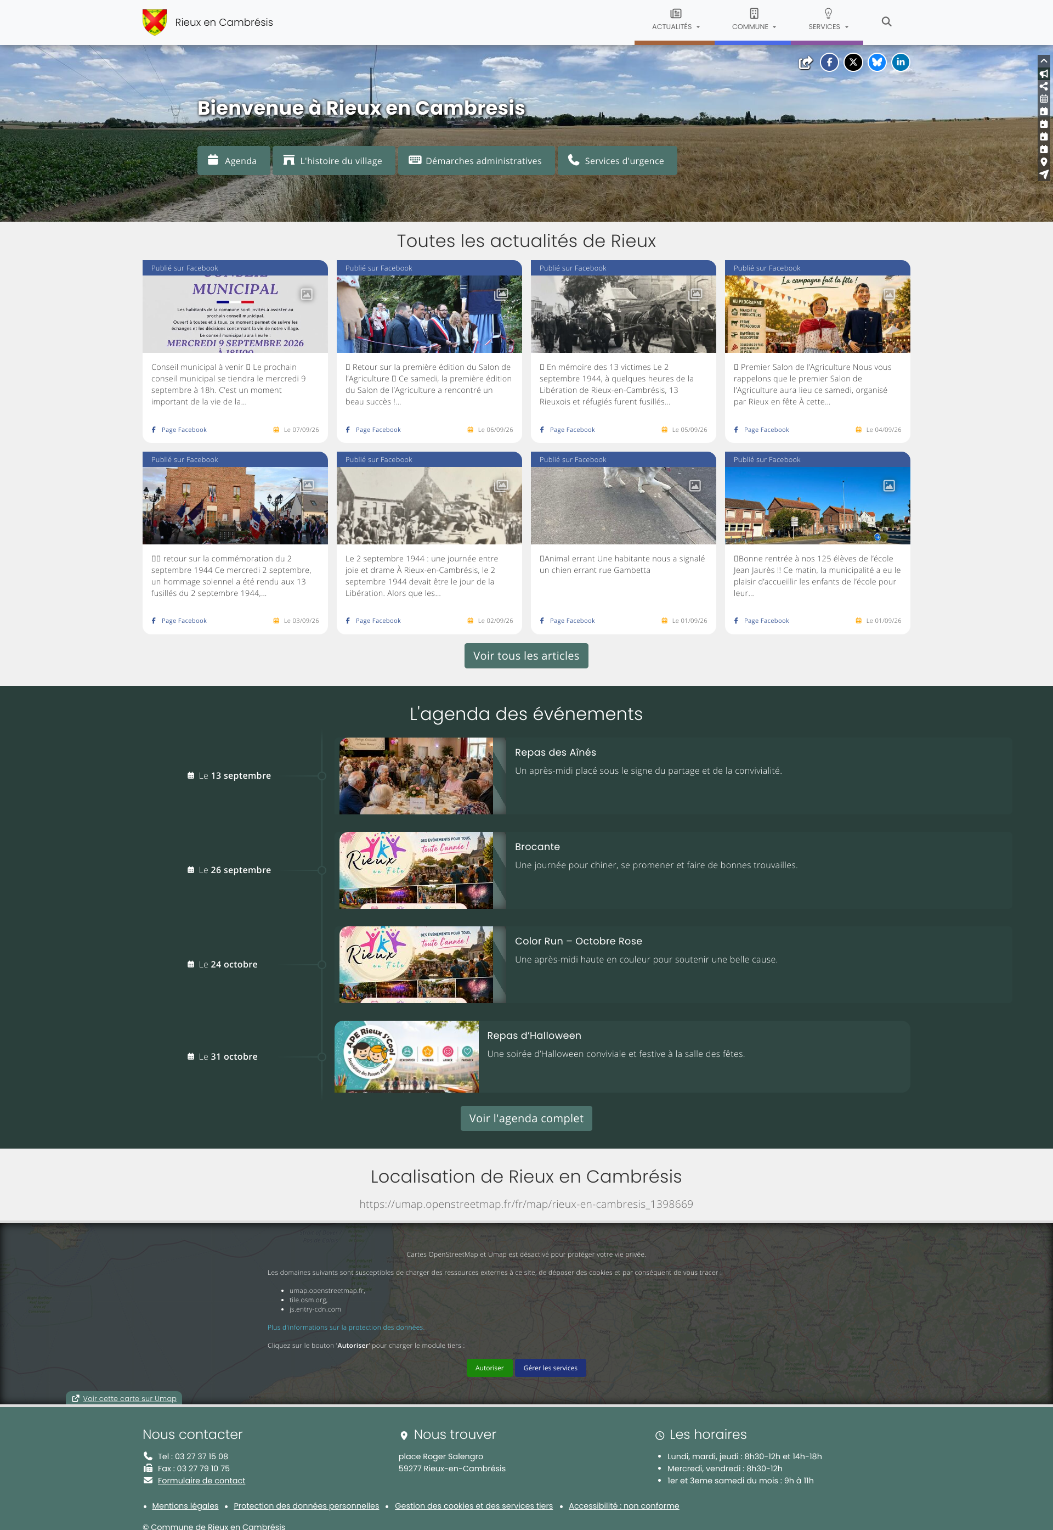Open Gestion des cookies et des services tiers

(474, 1505)
